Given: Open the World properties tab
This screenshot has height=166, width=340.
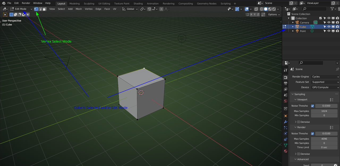Looking at the screenshot, I should click(x=286, y=101).
